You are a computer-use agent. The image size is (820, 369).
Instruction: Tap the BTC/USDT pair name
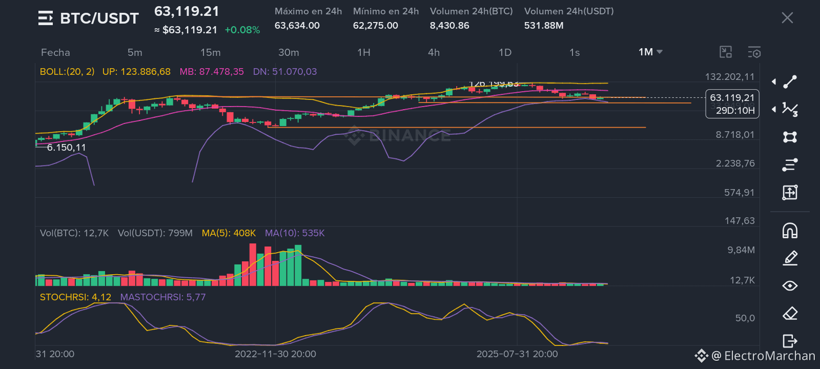click(x=99, y=18)
